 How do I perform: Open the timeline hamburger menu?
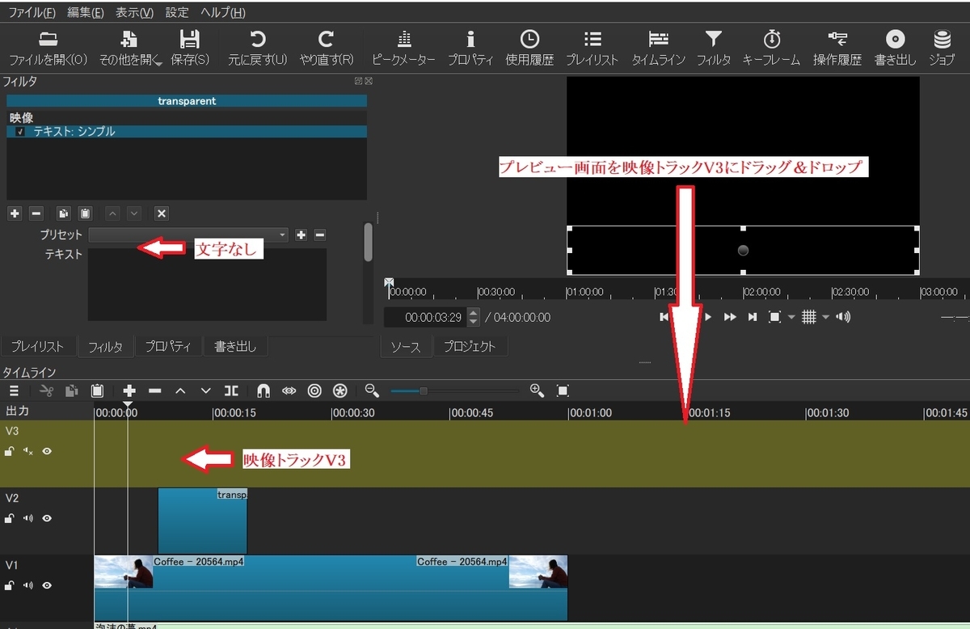[14, 390]
